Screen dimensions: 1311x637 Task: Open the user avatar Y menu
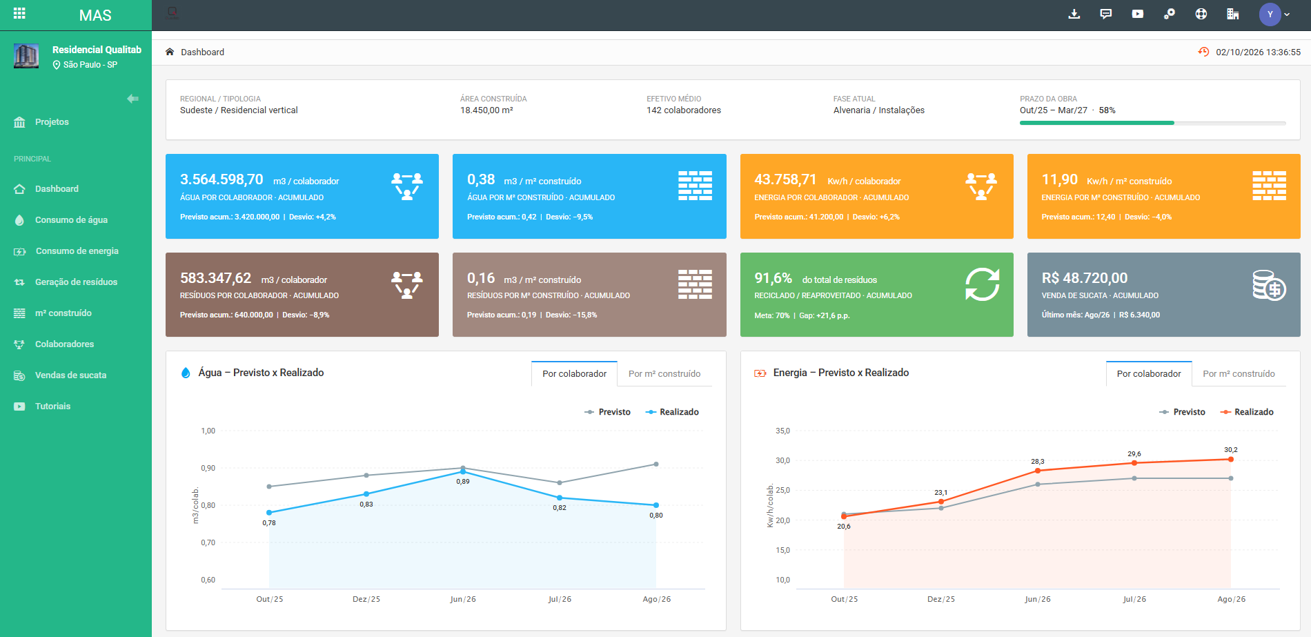(x=1274, y=14)
